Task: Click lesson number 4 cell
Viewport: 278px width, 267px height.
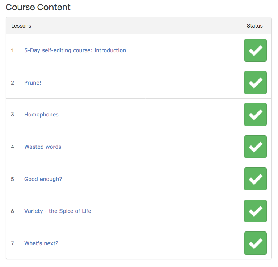Action: click(x=12, y=147)
